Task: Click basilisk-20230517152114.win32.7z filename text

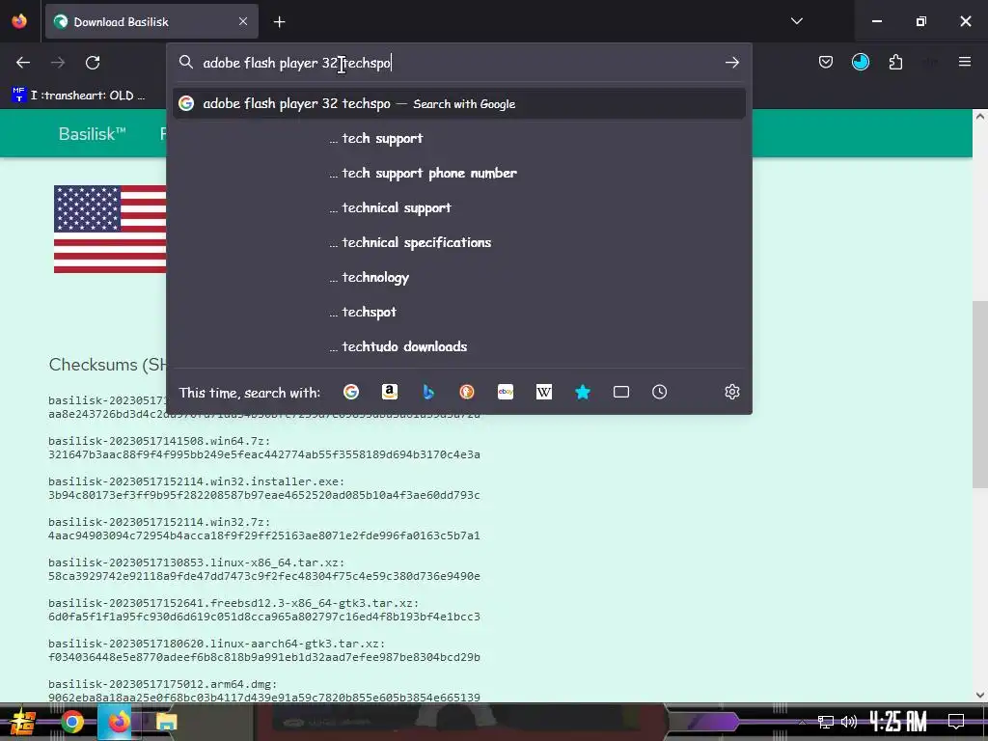Action: (x=159, y=522)
